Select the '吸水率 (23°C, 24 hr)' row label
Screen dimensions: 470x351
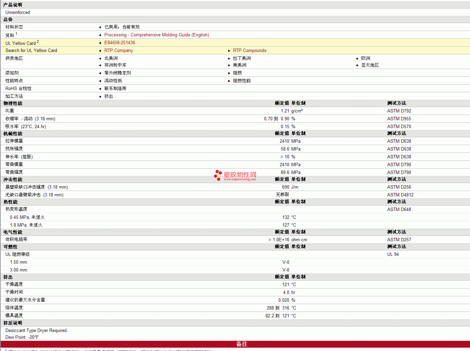[26, 127]
